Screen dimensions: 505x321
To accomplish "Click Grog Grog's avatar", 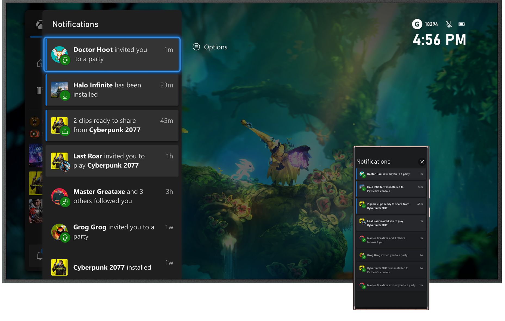I will click(59, 232).
